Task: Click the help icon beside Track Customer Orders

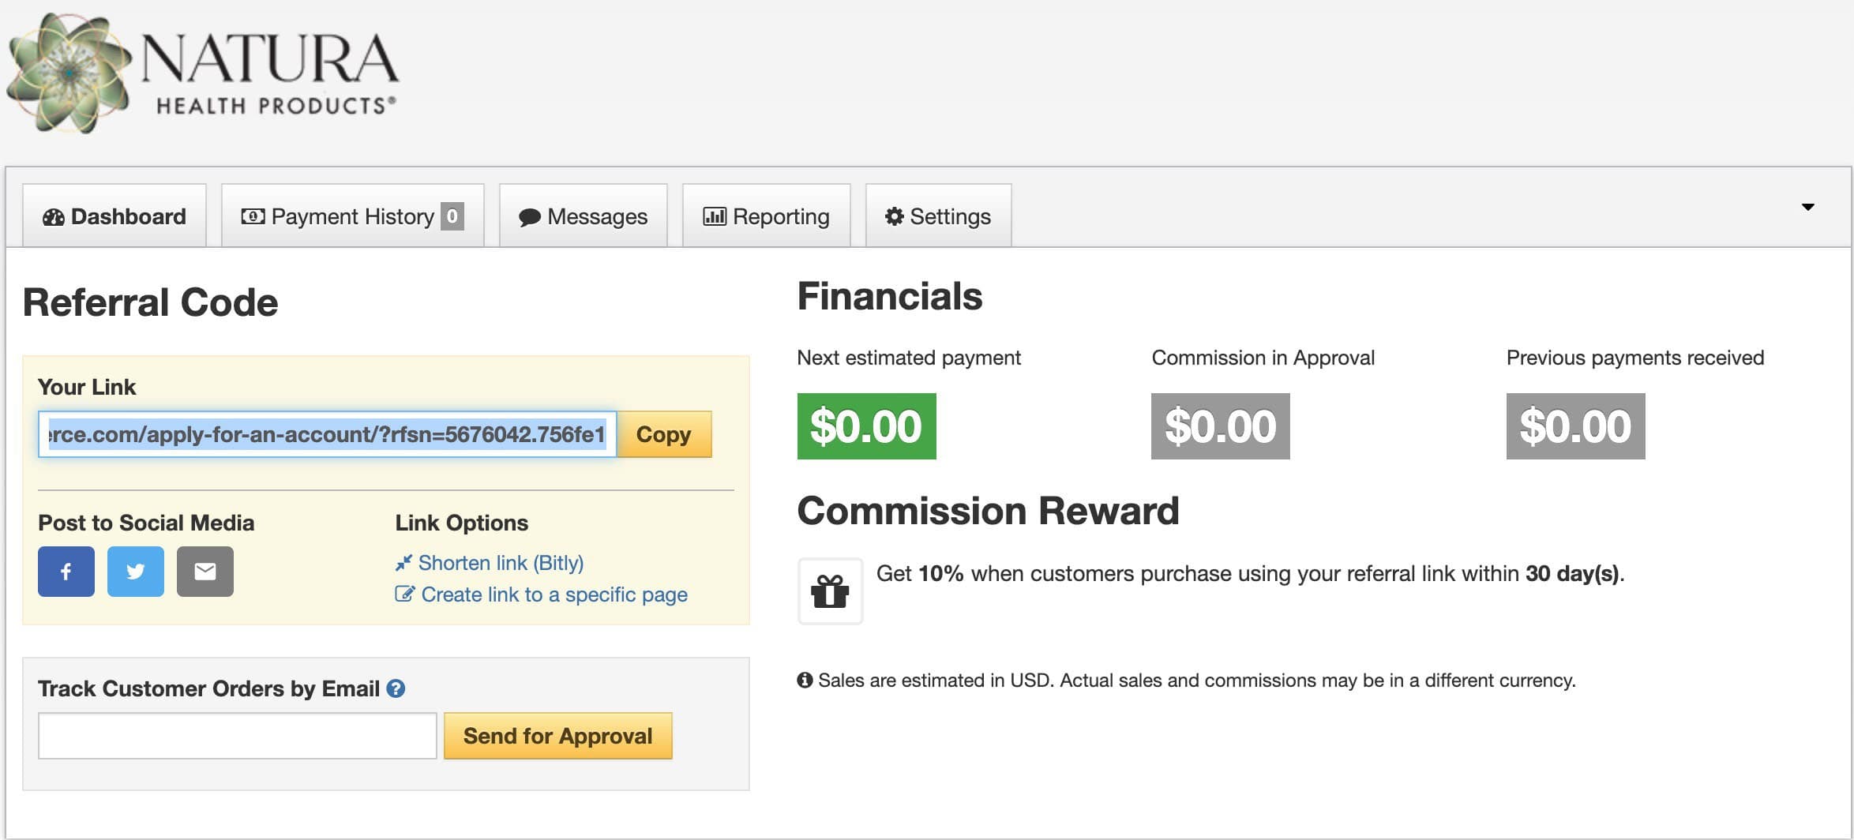Action: (x=396, y=688)
